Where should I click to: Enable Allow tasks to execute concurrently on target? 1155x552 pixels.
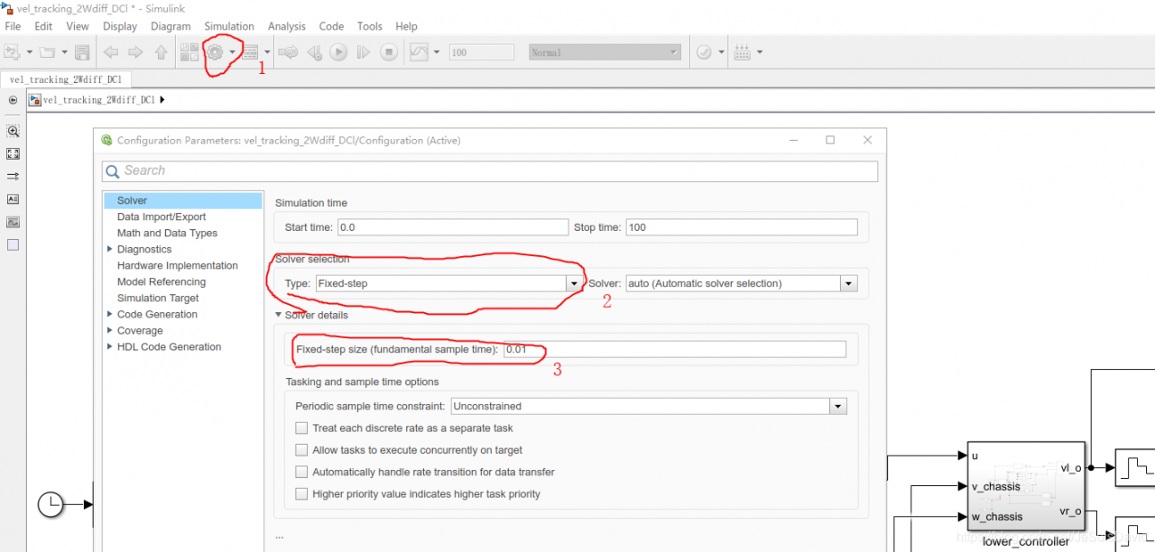coord(301,450)
